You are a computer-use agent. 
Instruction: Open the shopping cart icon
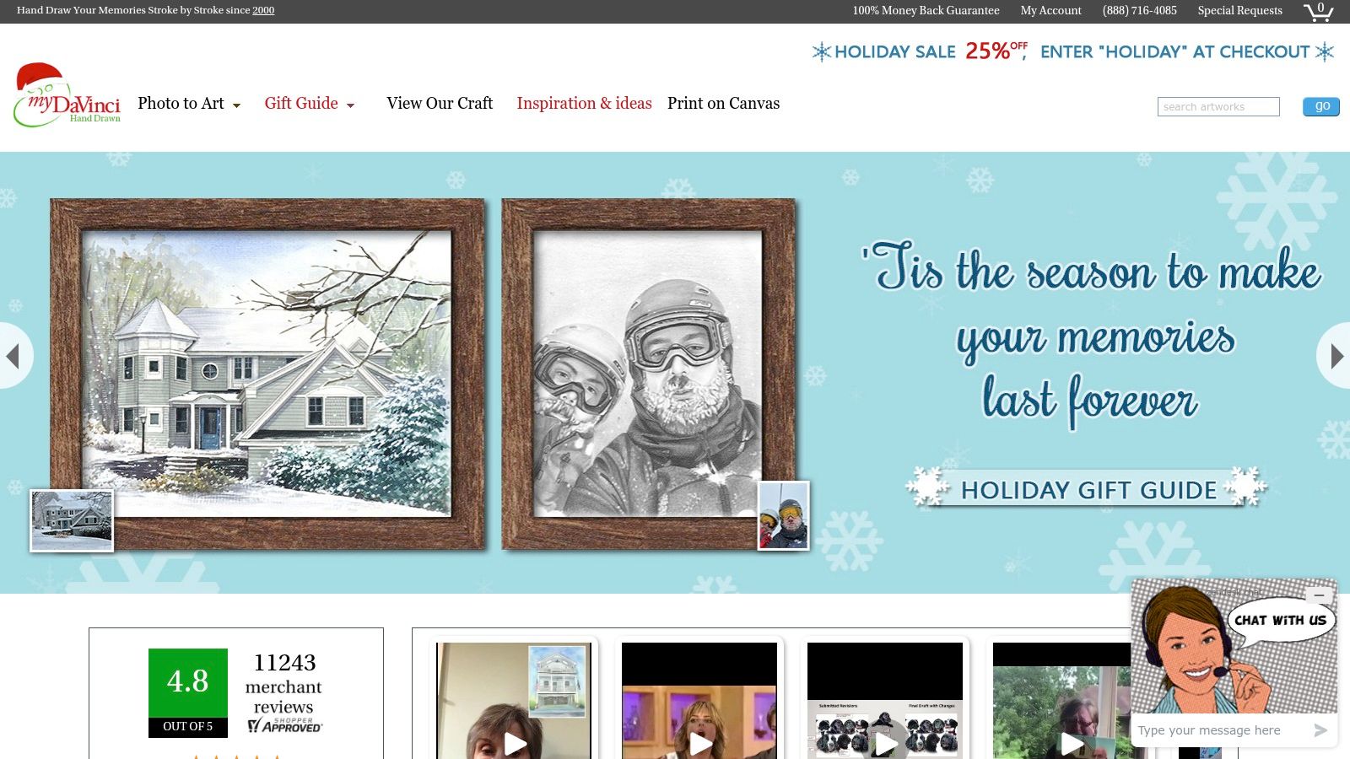pos(1319,11)
